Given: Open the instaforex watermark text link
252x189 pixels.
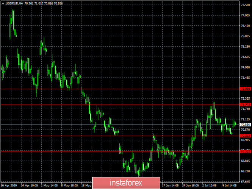Looking at the screenshot, I should tap(127, 183).
